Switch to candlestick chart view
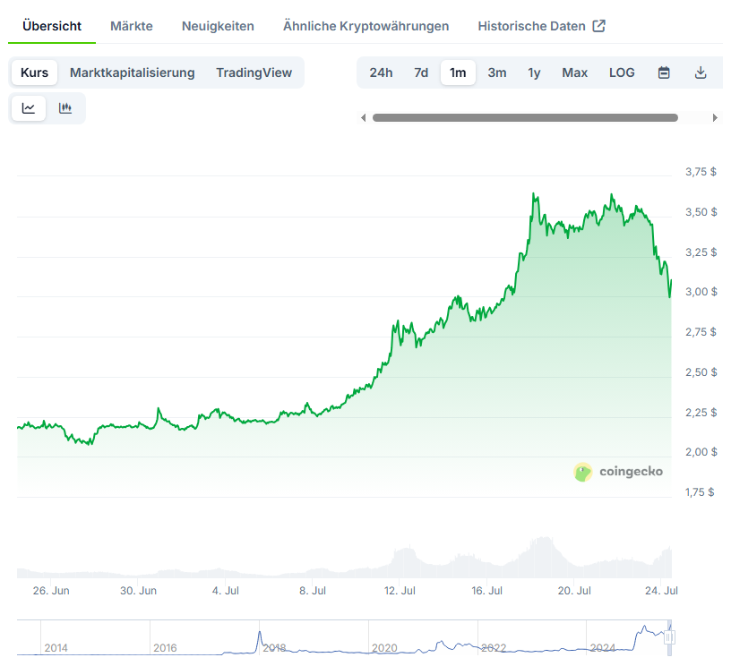Image resolution: width=731 pixels, height=666 pixels. tap(64, 107)
